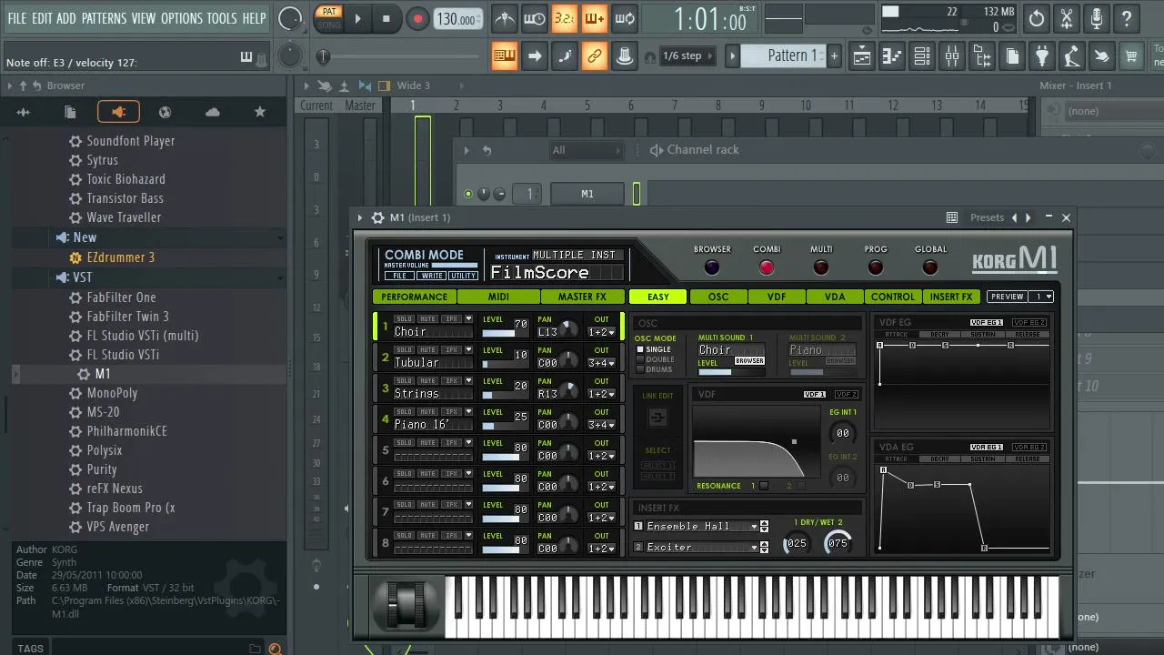Open the PATTERNS menu
This screenshot has width=1164, height=655.
tap(104, 18)
